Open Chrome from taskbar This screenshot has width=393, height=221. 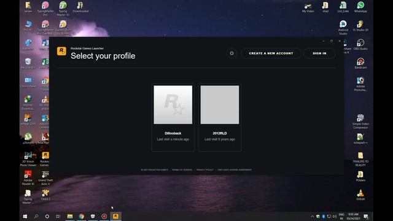click(82, 216)
